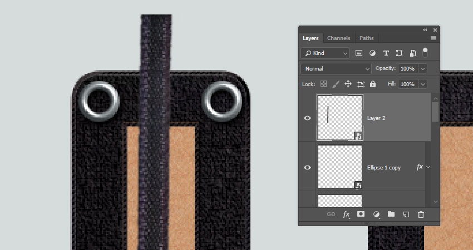Viewport: 473px width, 250px height.
Task: Hide Layer 2 with the eye icon
Action: tap(308, 118)
